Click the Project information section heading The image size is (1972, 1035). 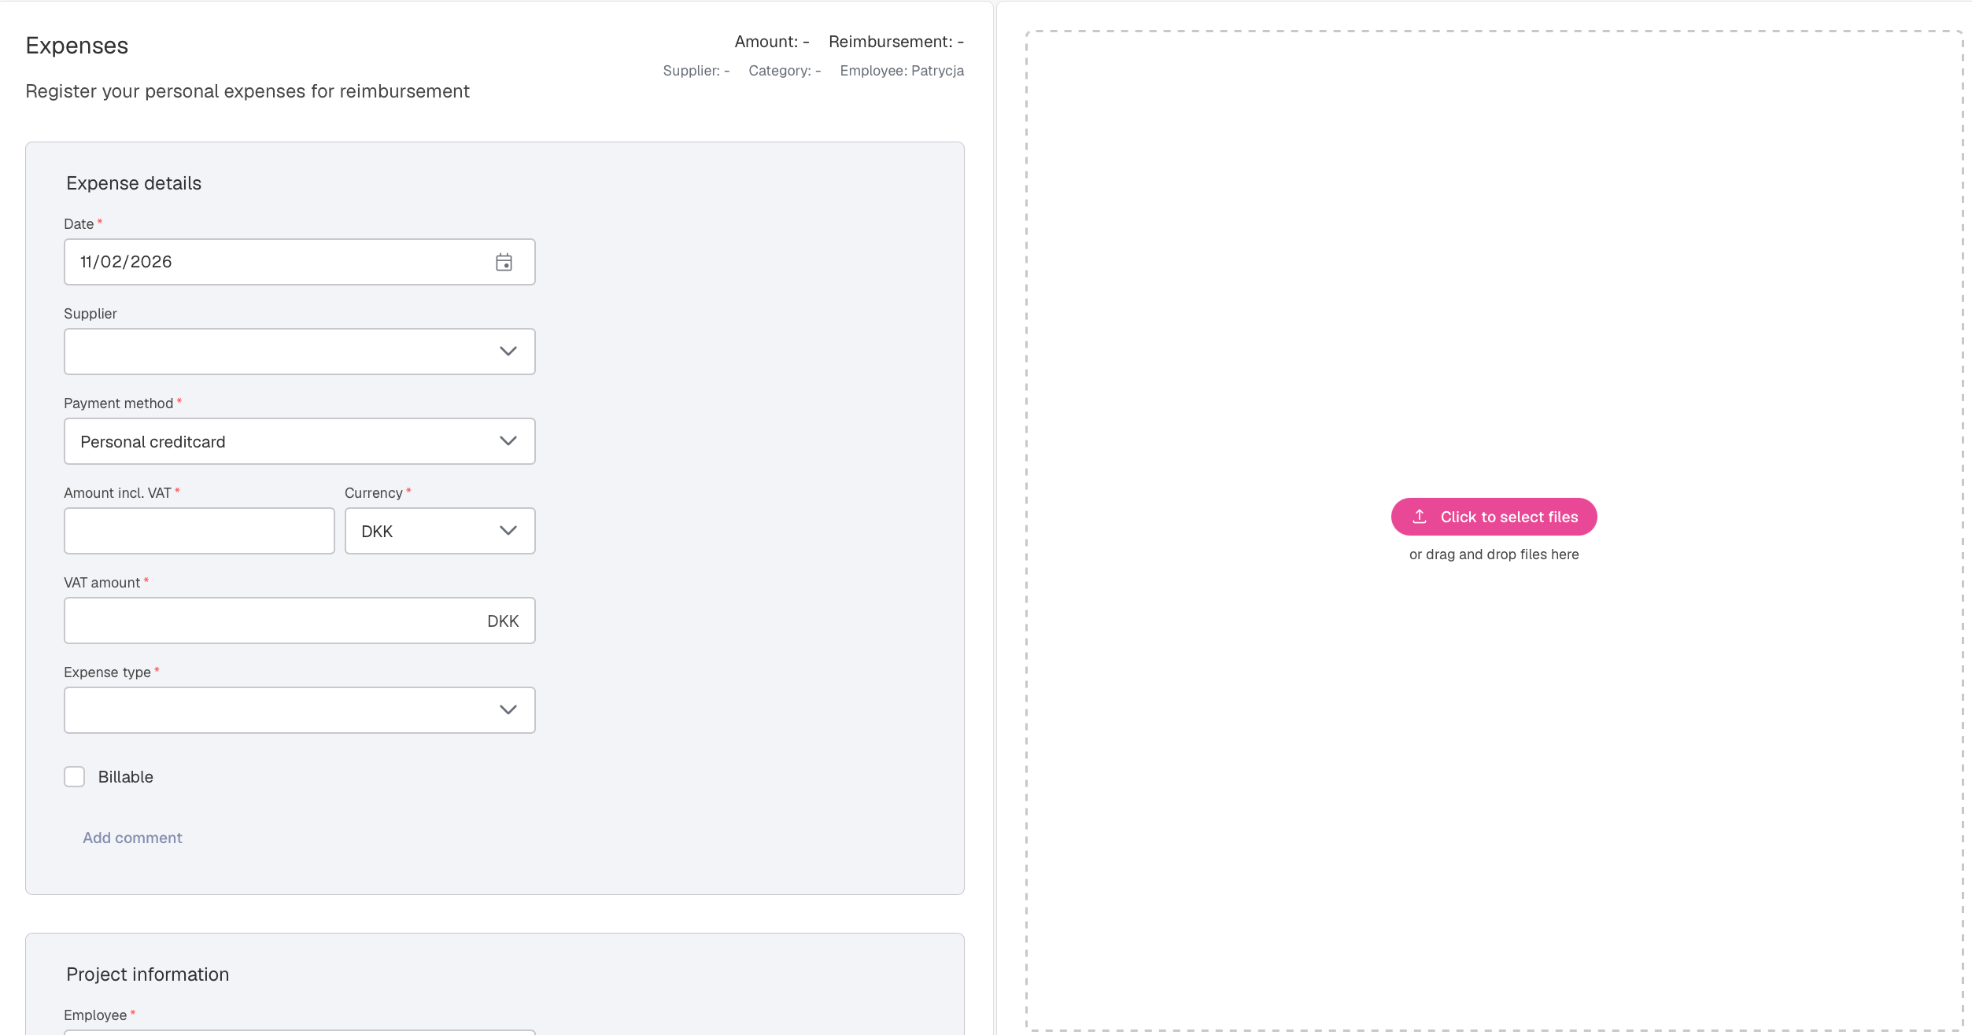(148, 974)
